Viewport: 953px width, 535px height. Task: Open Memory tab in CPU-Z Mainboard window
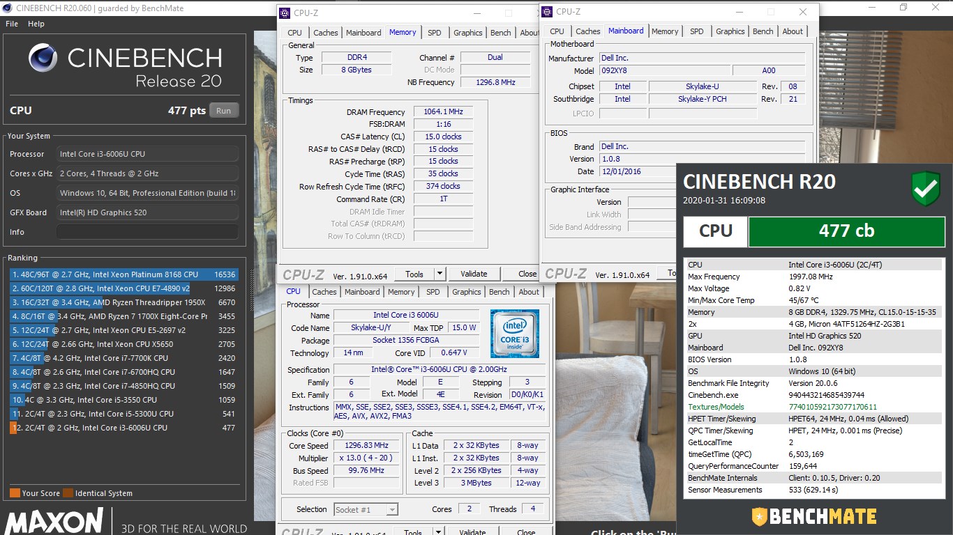pos(665,31)
